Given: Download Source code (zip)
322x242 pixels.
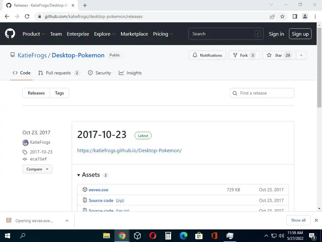Looking at the screenshot, I should (106, 200).
